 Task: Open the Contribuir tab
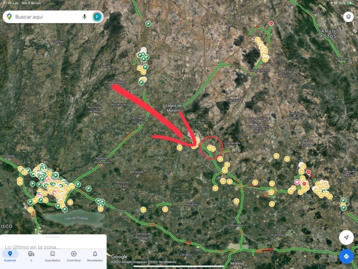tap(74, 256)
